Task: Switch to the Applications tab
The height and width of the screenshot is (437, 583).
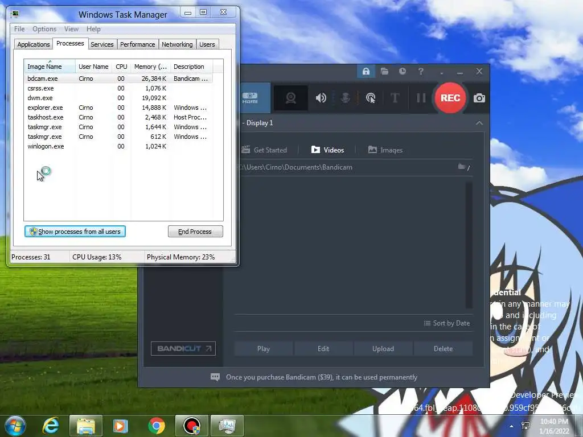Action: [x=34, y=44]
